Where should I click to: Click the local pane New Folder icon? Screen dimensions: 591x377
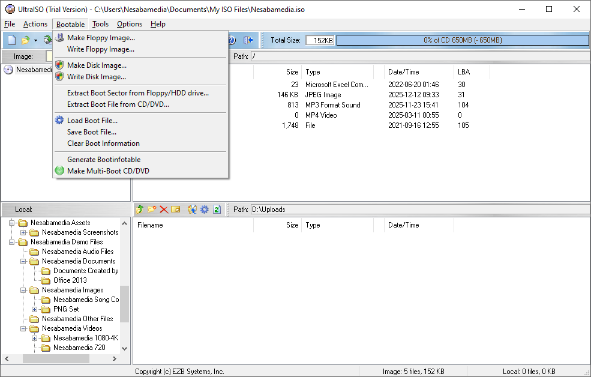click(152, 210)
